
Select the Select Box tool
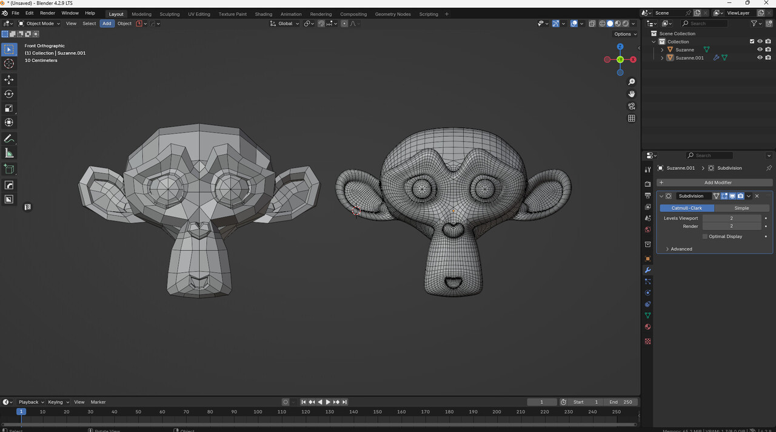[9, 50]
